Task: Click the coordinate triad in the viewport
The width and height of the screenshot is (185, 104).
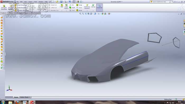Action: pyautogui.click(x=9, y=88)
